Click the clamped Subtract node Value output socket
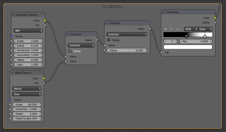The height and width of the screenshot is (132, 226). point(97,40)
